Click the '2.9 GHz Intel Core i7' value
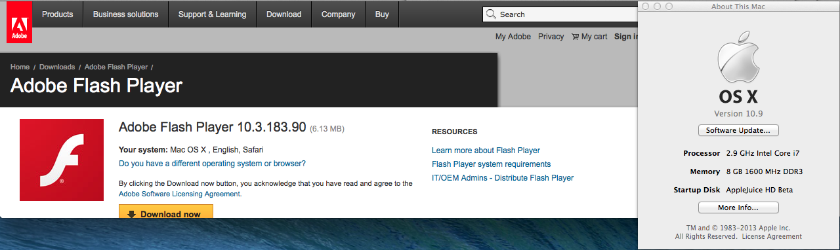The image size is (840, 250). click(x=763, y=153)
